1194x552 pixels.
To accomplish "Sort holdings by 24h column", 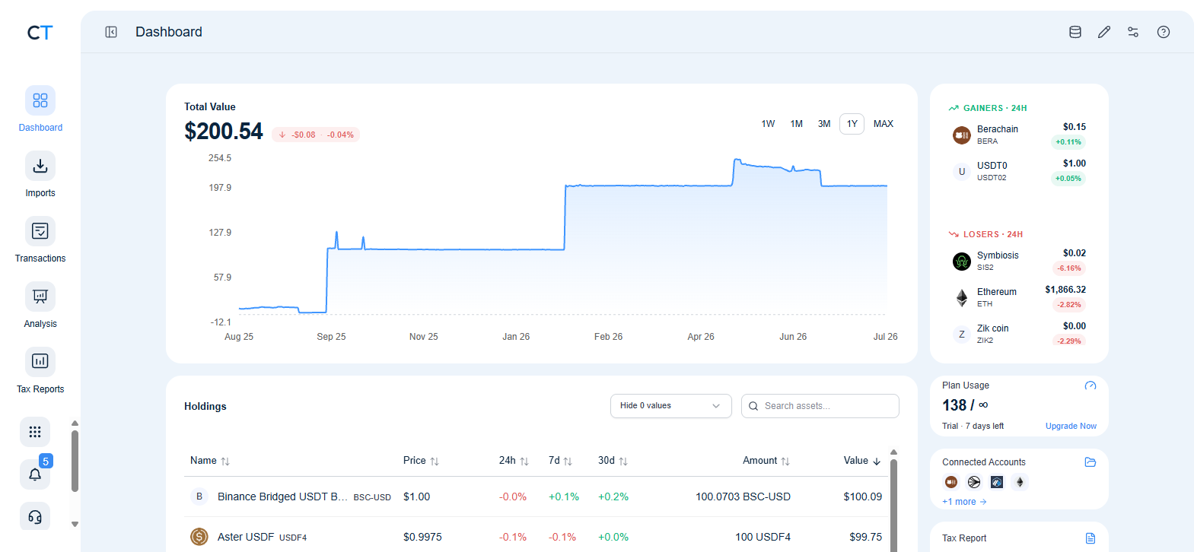I will pos(514,461).
